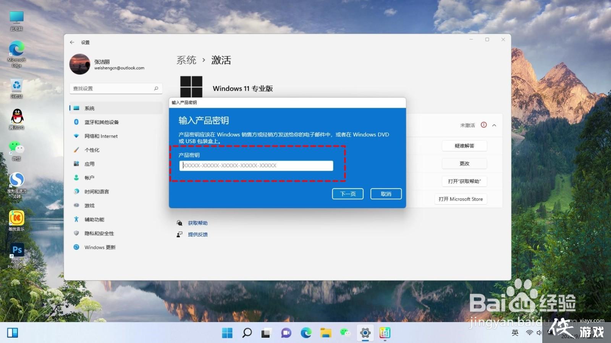Screen dimensions: 611x343
Task: Open 帐户 settings
Action: point(116,178)
